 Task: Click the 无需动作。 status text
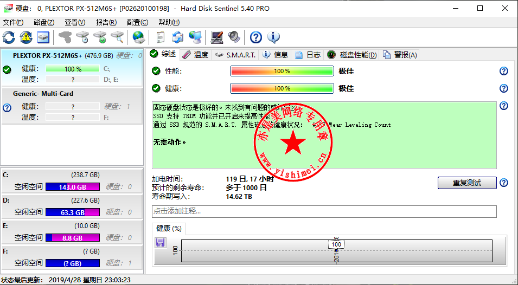tap(169, 142)
